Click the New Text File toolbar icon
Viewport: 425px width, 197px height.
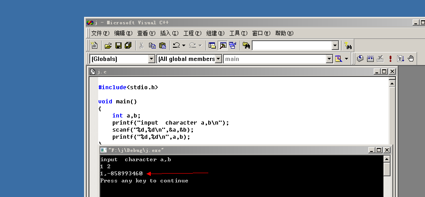click(94, 45)
